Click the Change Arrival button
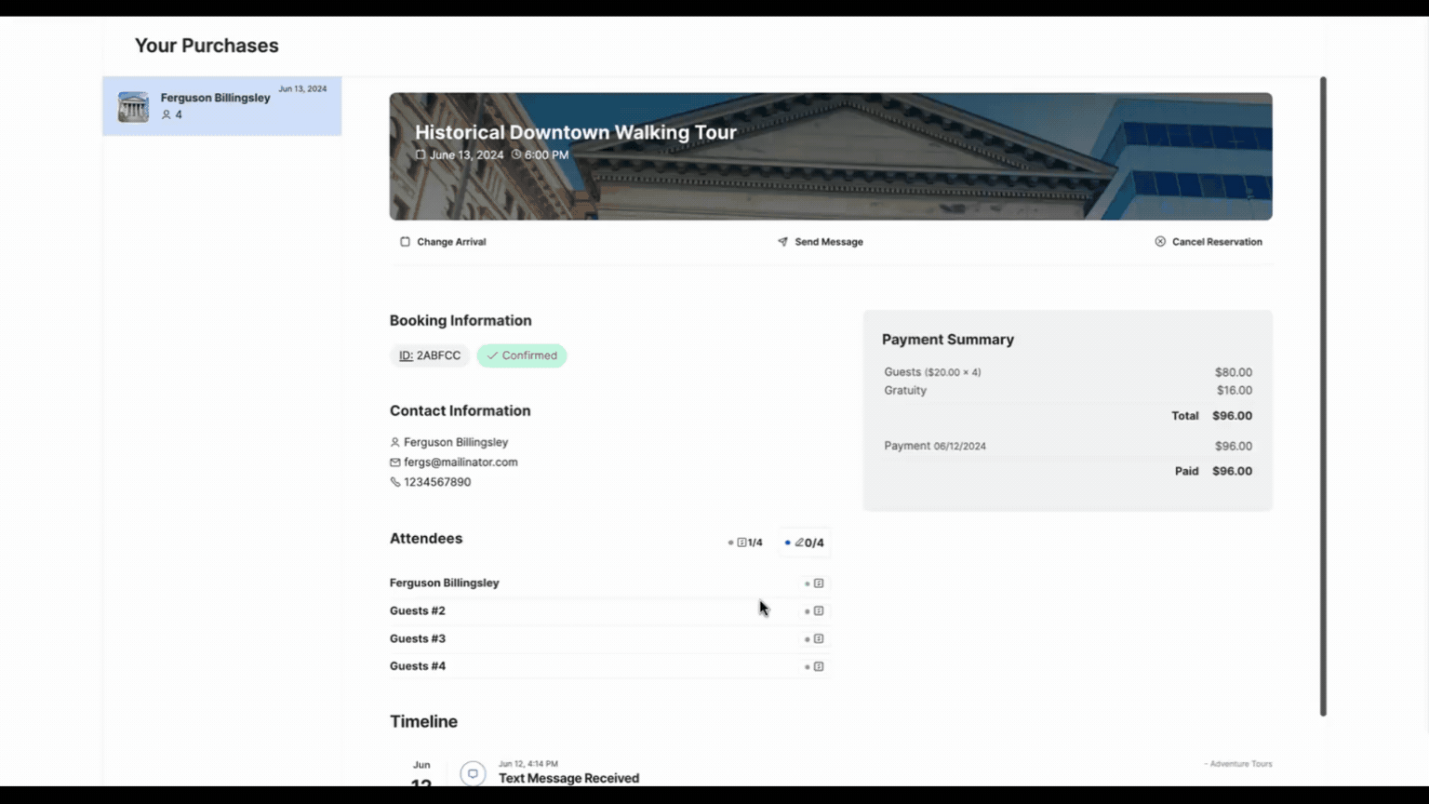The image size is (1429, 804). [x=443, y=242]
